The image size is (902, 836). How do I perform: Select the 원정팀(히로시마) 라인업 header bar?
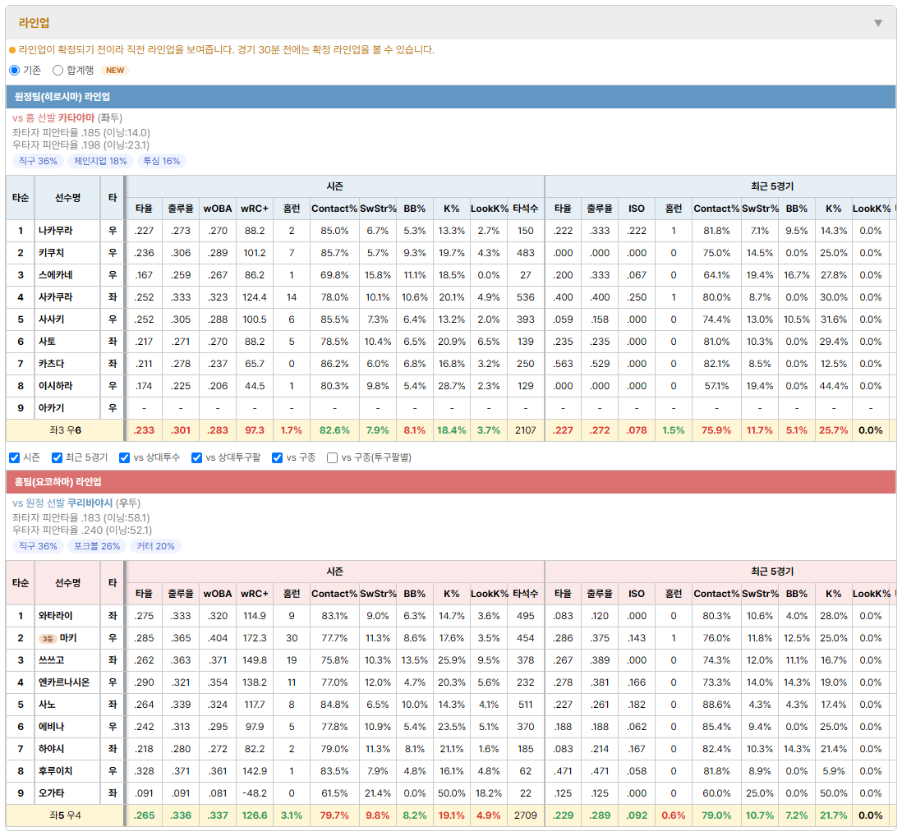pyautogui.click(x=451, y=97)
